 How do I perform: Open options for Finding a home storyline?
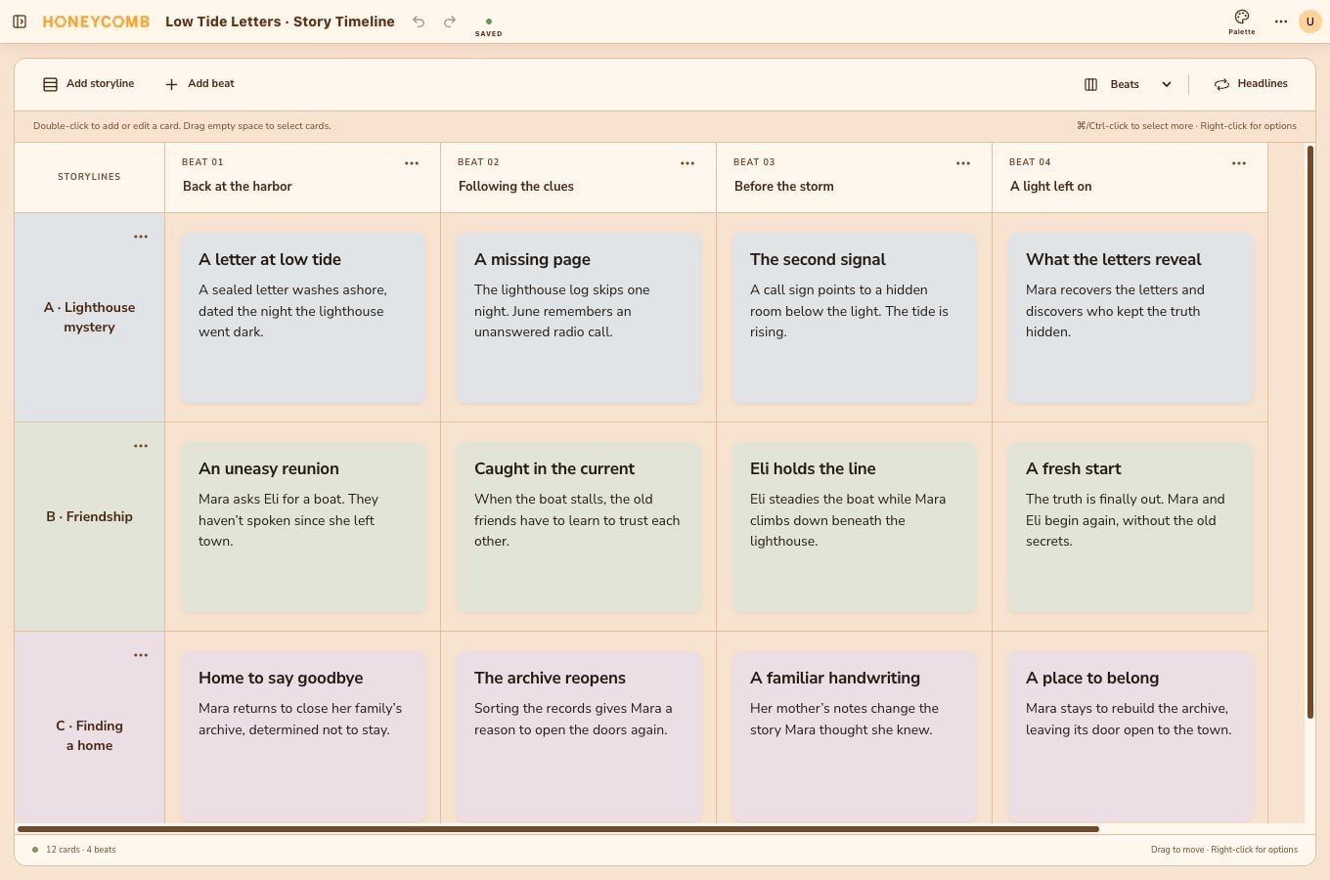tap(141, 655)
